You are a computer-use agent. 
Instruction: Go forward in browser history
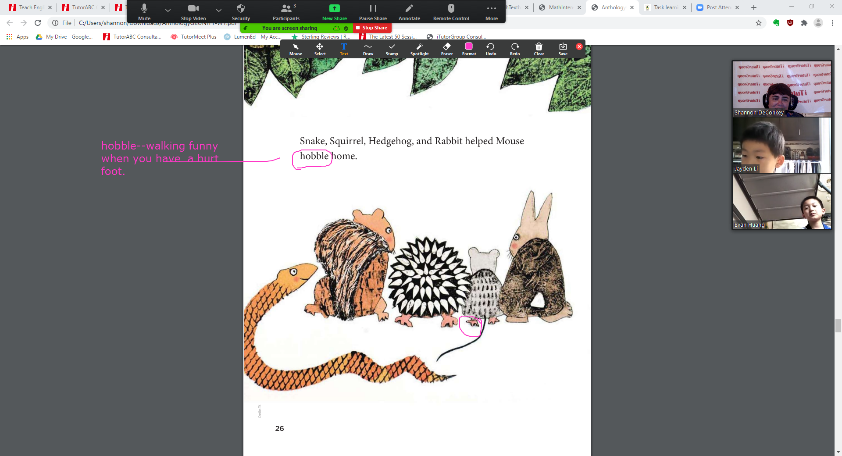click(x=24, y=23)
